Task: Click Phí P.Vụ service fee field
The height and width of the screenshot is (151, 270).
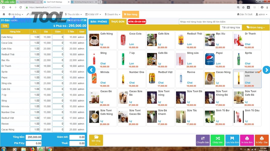Action: point(34,143)
